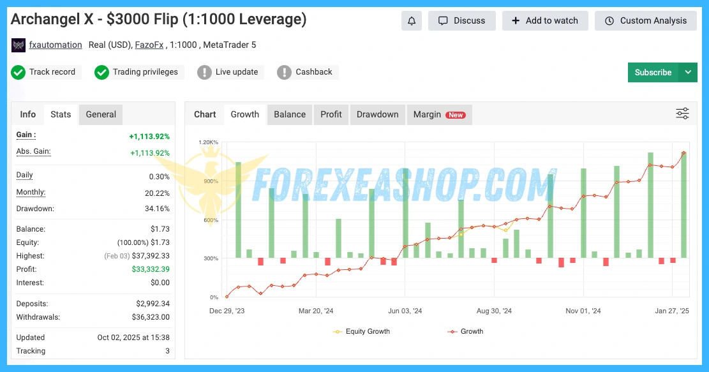Open the fxautomation profile link

click(56, 45)
